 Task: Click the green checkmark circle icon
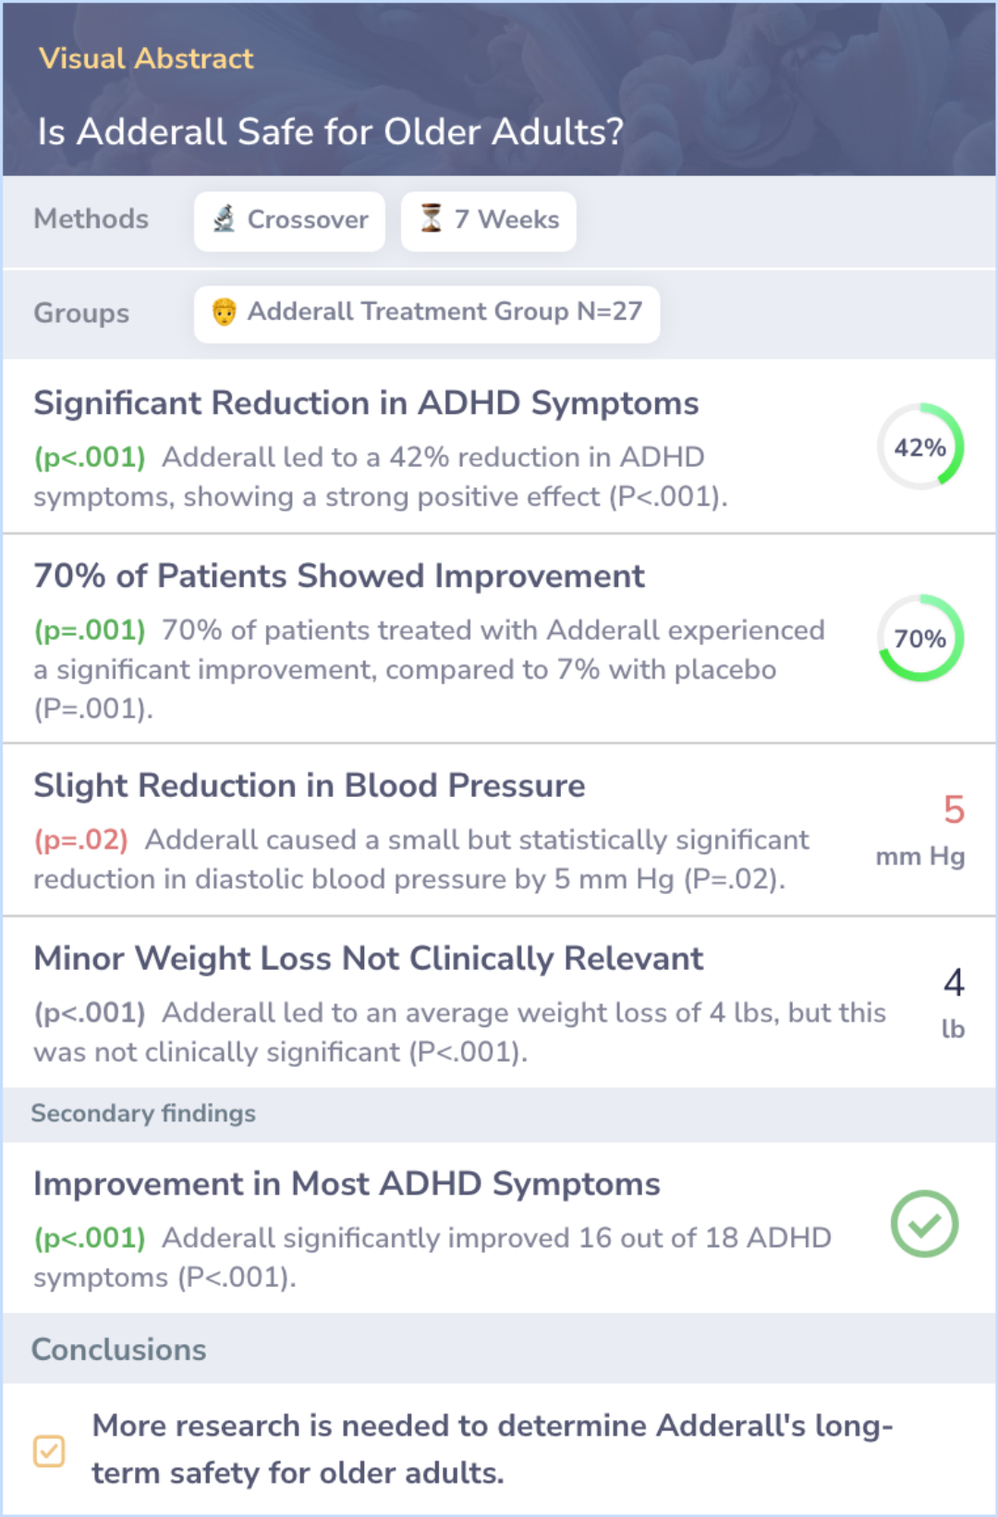click(x=923, y=1224)
